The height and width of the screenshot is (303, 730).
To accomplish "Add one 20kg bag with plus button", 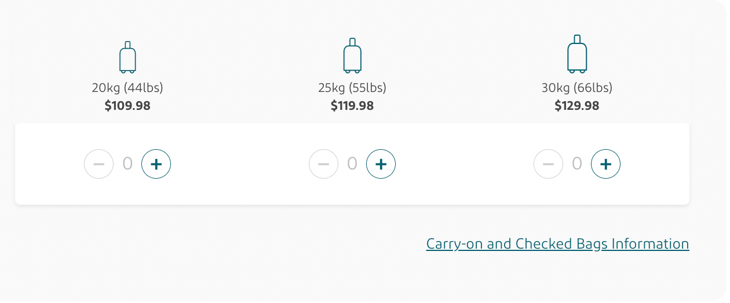I will (x=156, y=164).
